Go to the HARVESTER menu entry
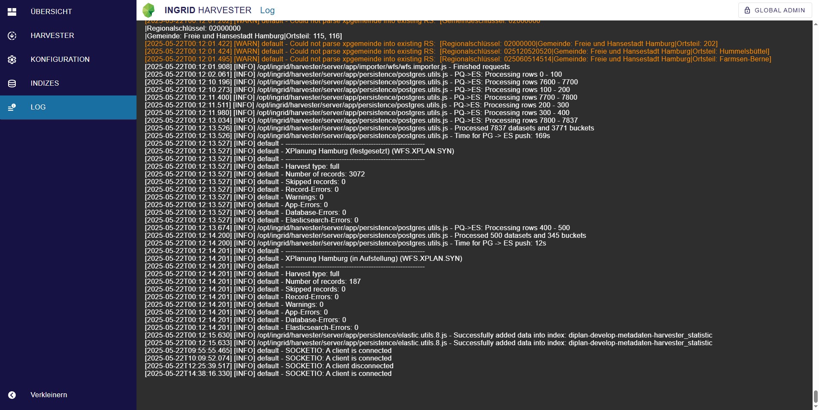 click(52, 36)
